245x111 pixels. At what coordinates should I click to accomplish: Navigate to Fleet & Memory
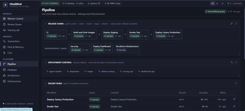coord(19,47)
